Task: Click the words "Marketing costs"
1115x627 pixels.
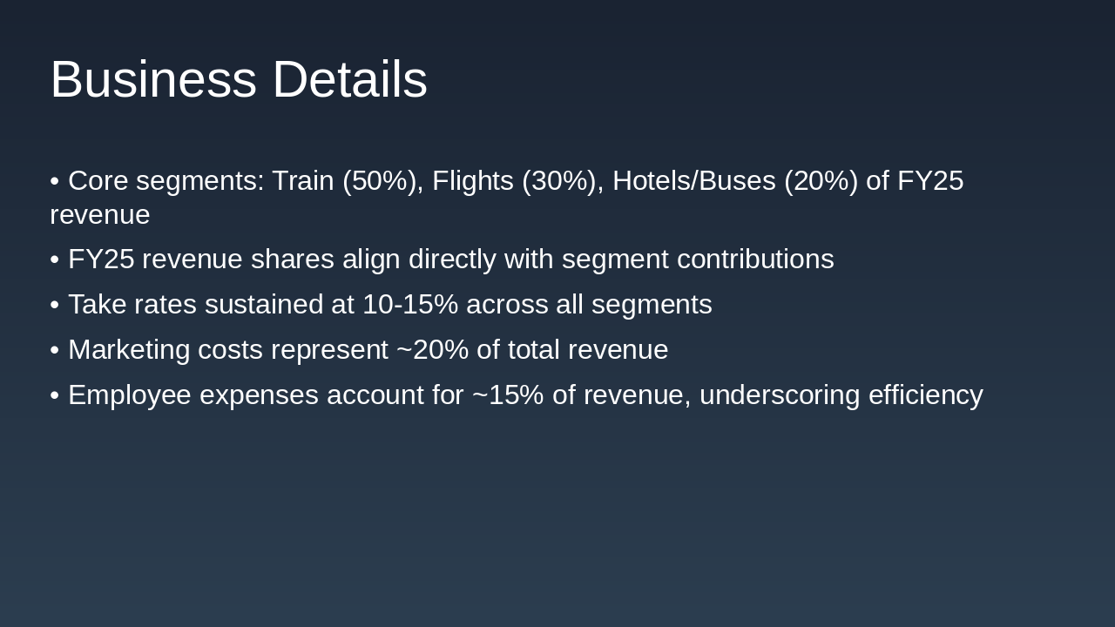Action: [166, 350]
